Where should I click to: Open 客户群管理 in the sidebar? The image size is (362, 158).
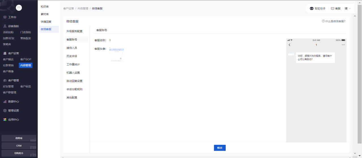(10, 92)
